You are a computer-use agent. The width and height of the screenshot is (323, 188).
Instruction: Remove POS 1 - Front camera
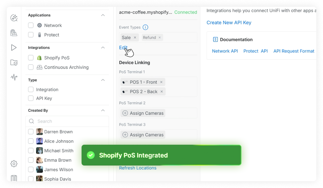161,82
